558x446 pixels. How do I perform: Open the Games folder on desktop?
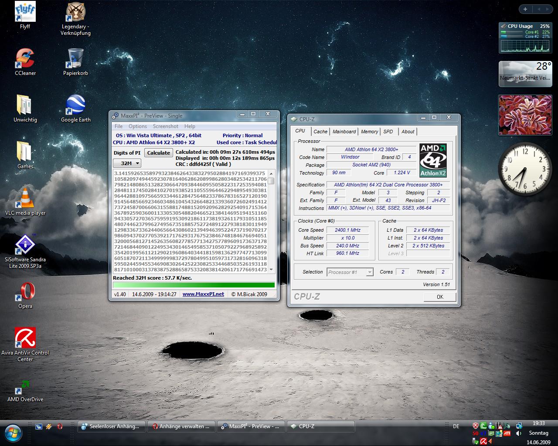pos(25,155)
